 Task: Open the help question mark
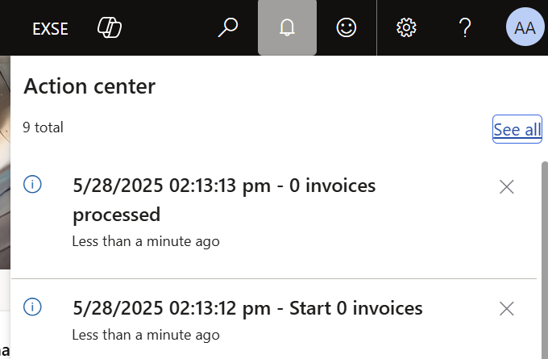(465, 27)
